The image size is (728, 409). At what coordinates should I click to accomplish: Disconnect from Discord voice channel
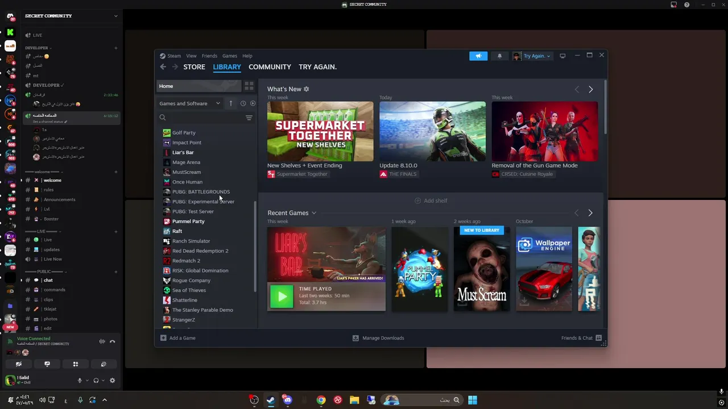tap(112, 341)
